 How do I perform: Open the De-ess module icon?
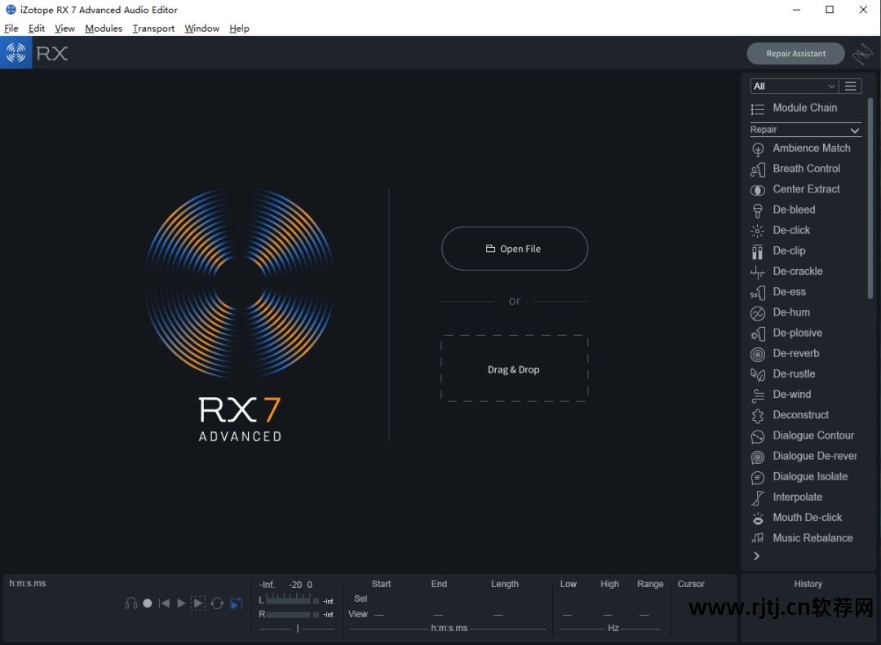(757, 293)
